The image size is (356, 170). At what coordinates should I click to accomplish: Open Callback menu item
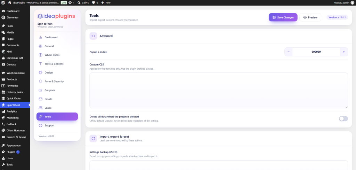pos(15,124)
